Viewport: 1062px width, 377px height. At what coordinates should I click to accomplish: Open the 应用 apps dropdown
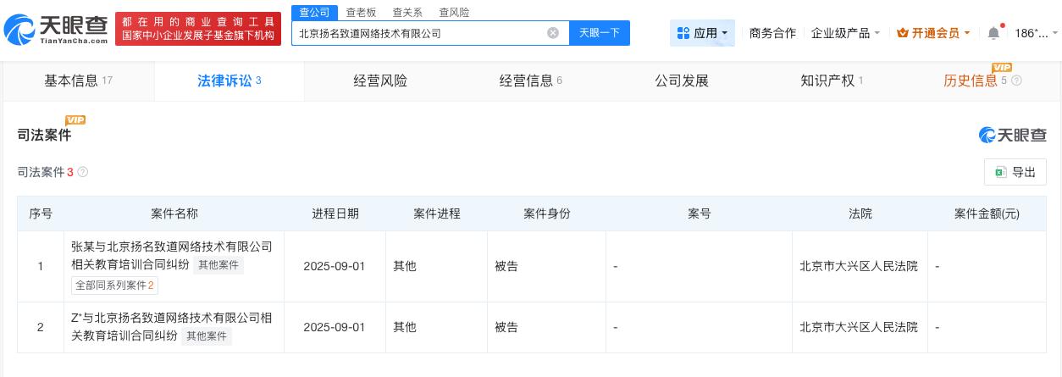tap(702, 33)
